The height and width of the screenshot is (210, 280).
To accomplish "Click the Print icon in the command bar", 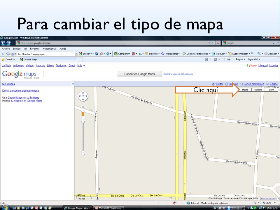I will click(229, 59).
